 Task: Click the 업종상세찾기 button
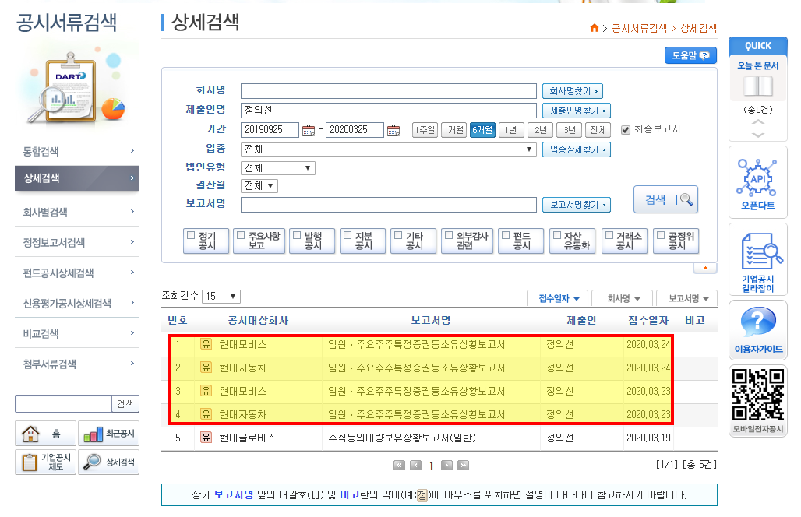point(577,149)
